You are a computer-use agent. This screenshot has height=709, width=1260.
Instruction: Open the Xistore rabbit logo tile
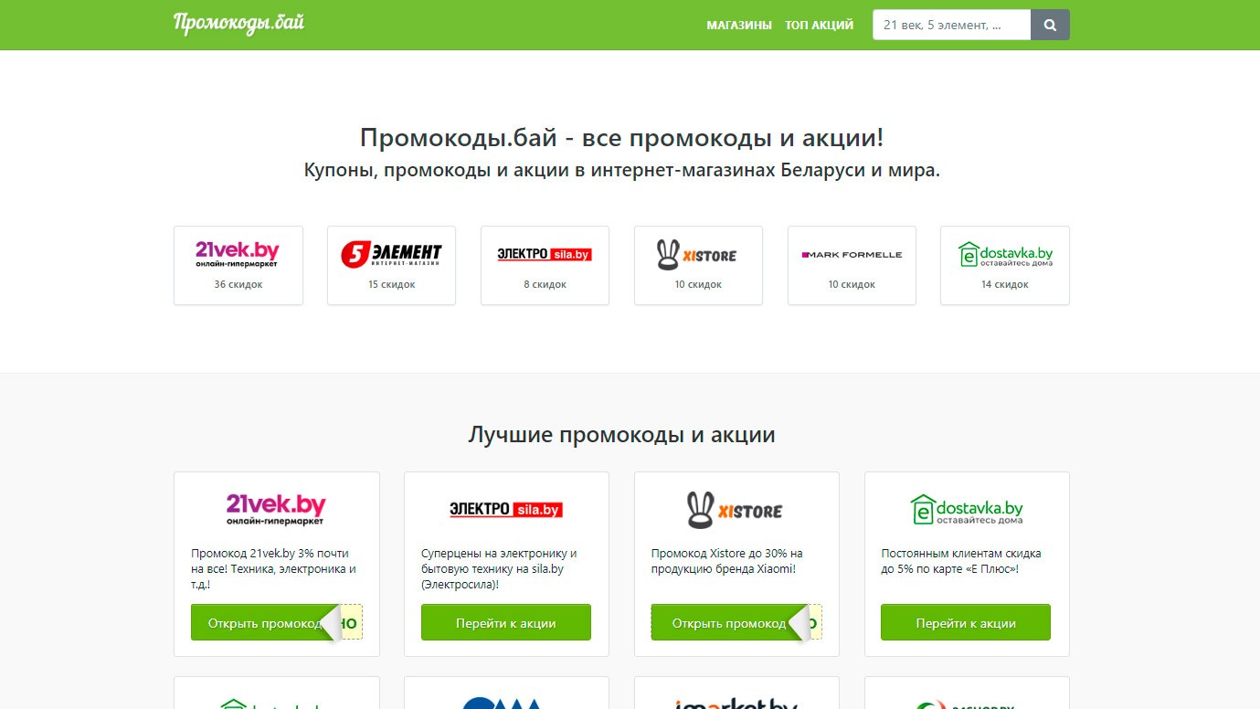pyautogui.click(x=698, y=265)
